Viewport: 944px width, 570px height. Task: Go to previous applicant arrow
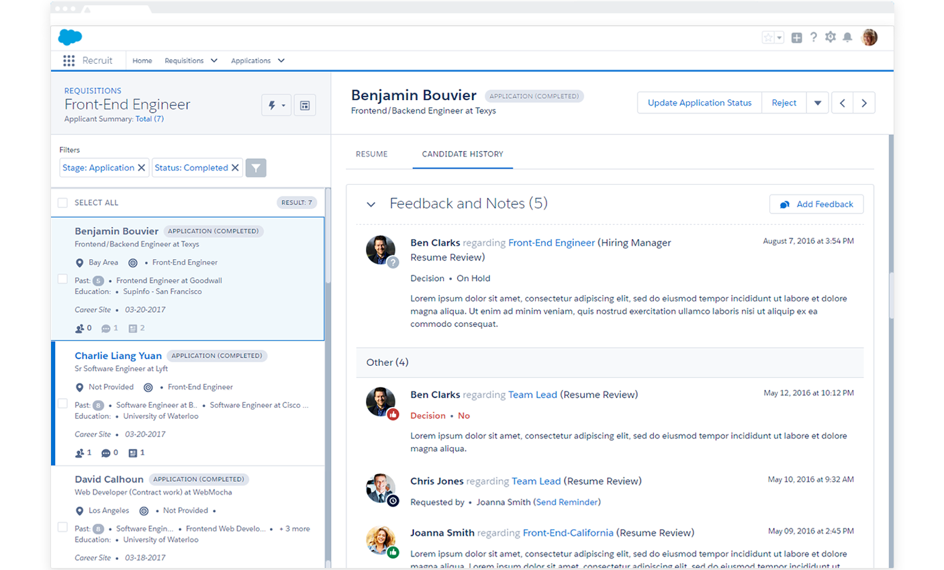[x=842, y=103]
